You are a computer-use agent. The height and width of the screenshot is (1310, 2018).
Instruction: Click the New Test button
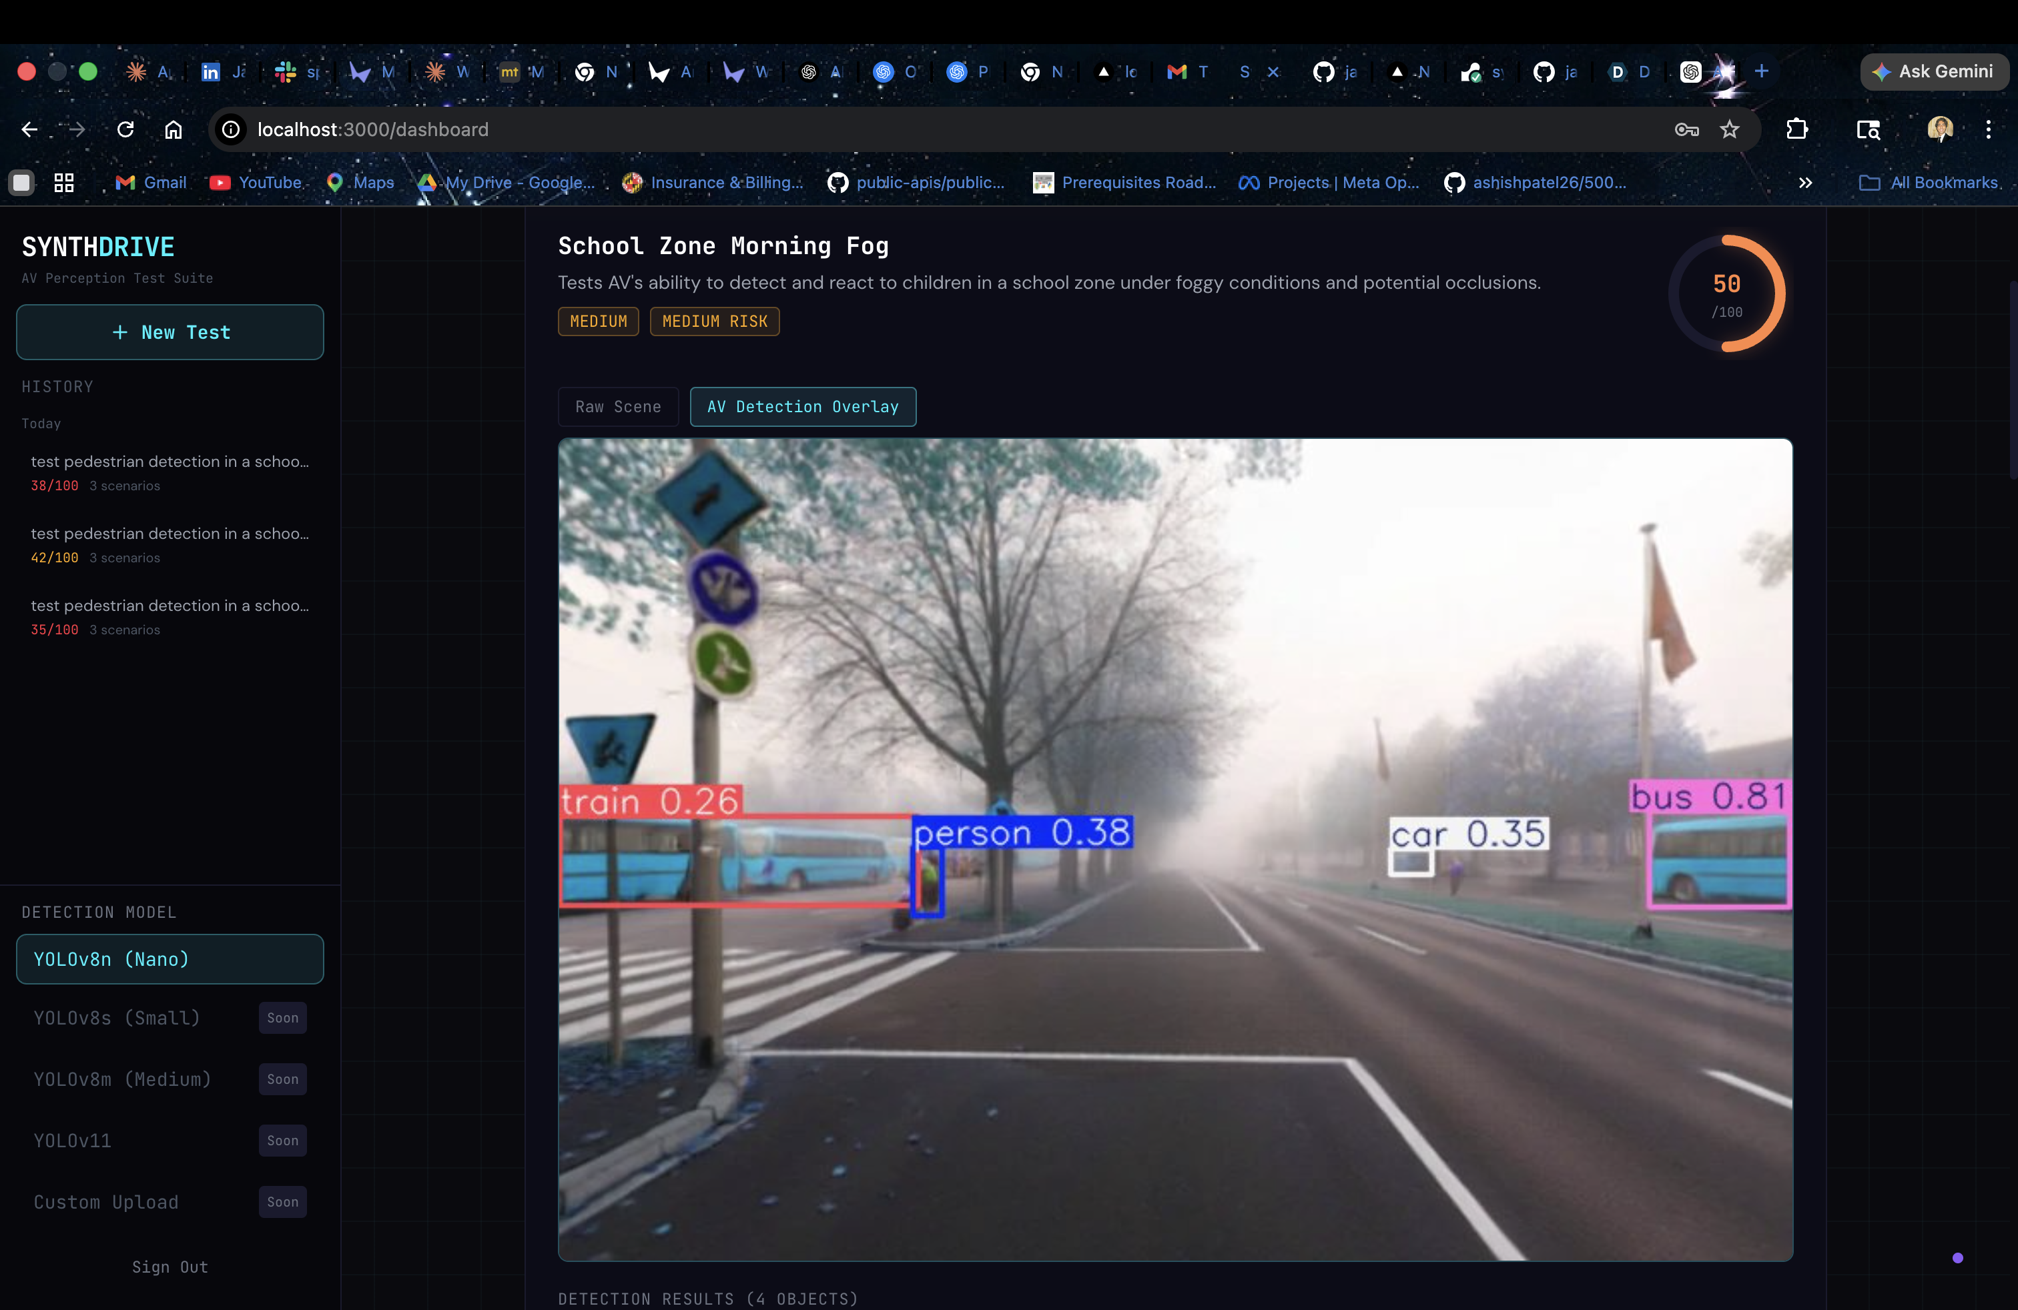pyautogui.click(x=170, y=332)
